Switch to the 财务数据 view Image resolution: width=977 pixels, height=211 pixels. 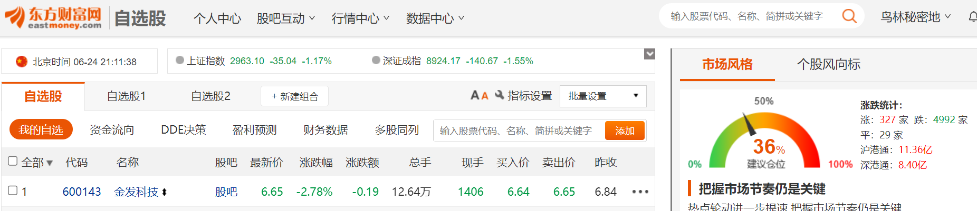325,130
